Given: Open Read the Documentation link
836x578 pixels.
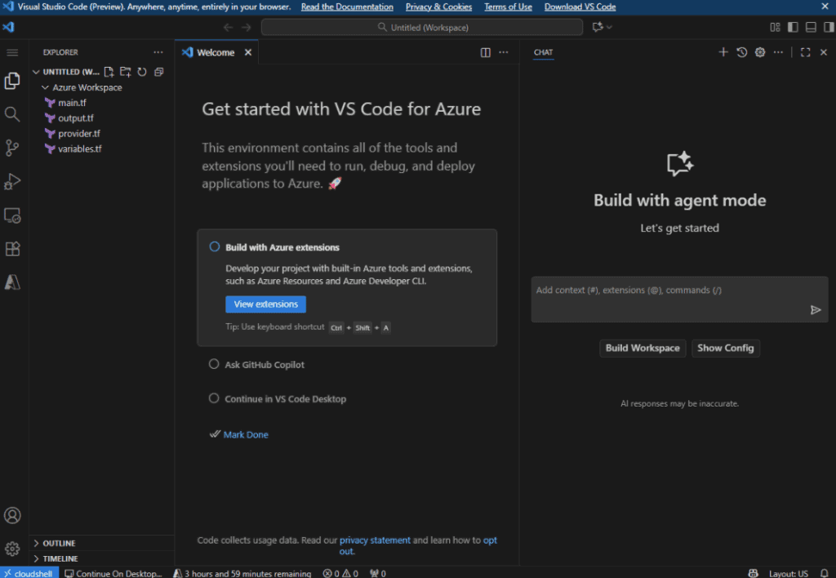Looking at the screenshot, I should point(347,7).
